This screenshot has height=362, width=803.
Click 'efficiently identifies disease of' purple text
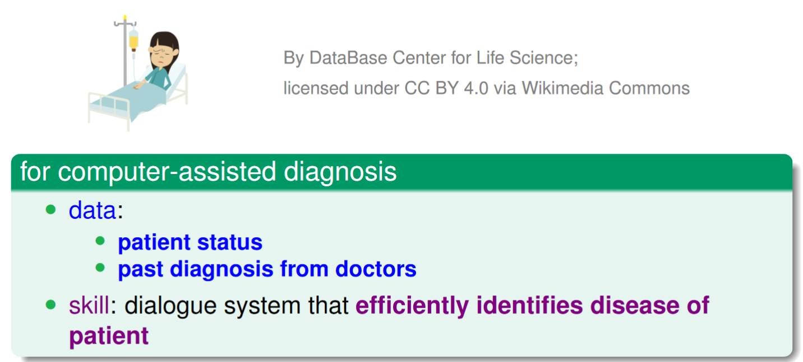(532, 306)
